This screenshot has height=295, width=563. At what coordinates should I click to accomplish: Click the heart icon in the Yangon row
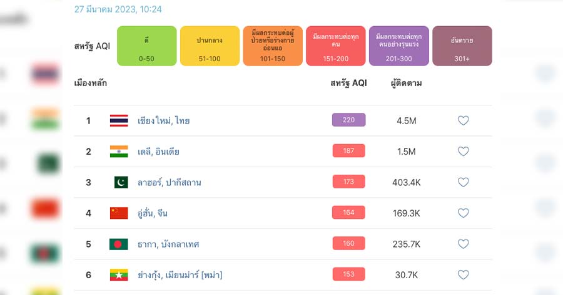click(x=463, y=274)
